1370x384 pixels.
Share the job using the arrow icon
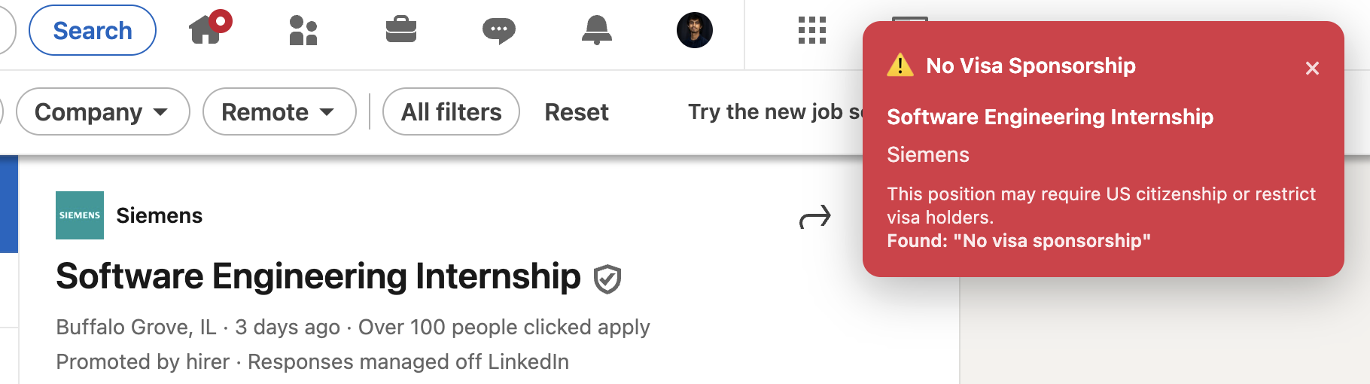[x=815, y=218]
